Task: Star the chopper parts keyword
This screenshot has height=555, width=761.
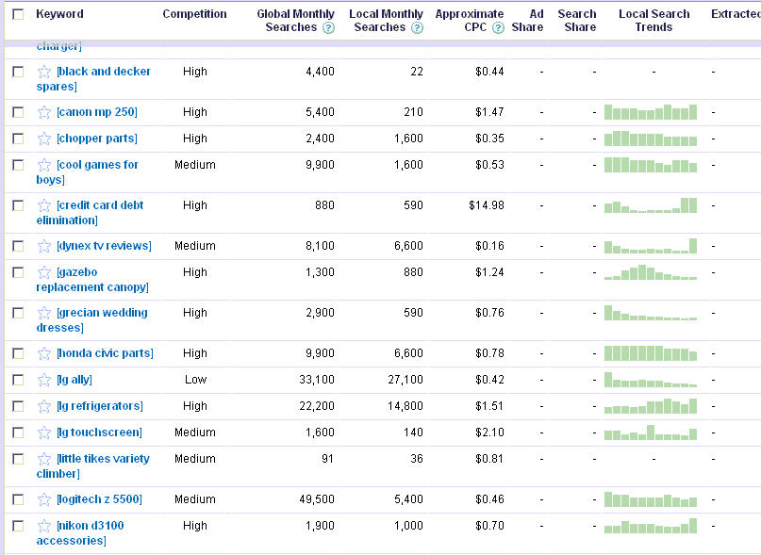Action: tap(44, 139)
